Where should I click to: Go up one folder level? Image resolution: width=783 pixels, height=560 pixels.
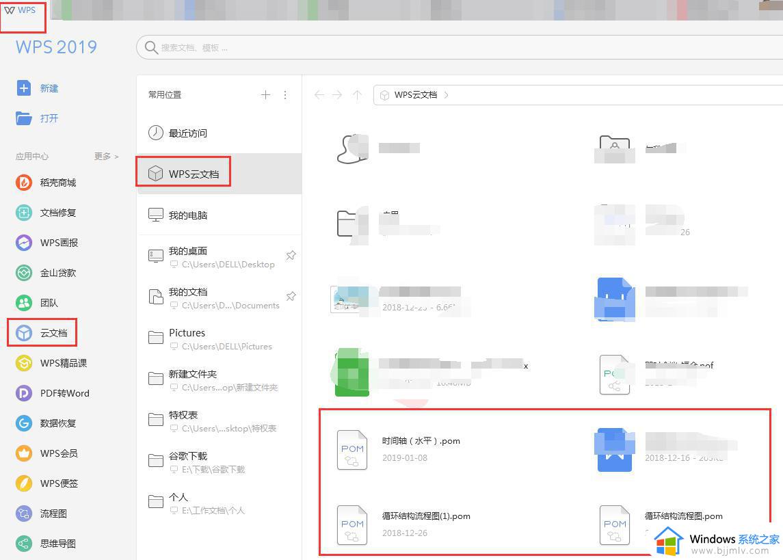coord(357,95)
